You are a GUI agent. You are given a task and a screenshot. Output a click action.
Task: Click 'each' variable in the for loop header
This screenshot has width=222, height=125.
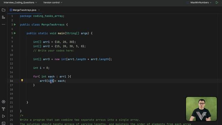point(51,76)
